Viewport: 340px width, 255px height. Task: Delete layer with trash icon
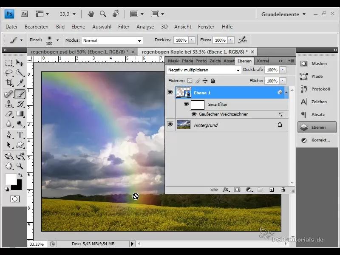[x=283, y=190]
